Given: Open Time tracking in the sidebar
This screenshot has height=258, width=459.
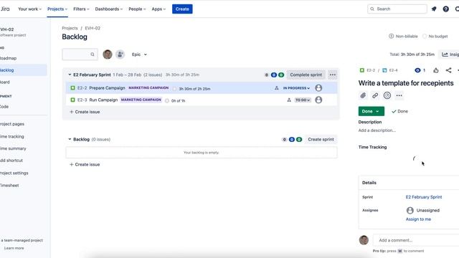Looking at the screenshot, I should pyautogui.click(x=12, y=137).
